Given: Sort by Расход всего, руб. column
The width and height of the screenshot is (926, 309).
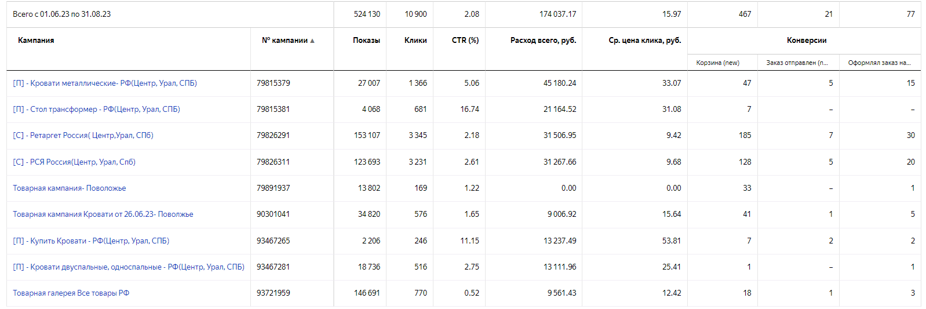Looking at the screenshot, I should (543, 40).
